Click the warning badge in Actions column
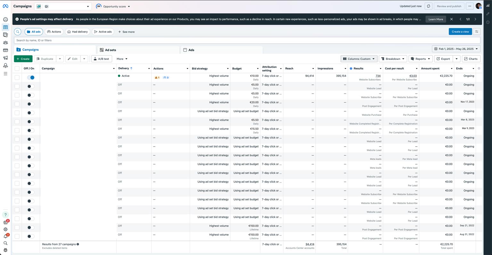 (157, 77)
